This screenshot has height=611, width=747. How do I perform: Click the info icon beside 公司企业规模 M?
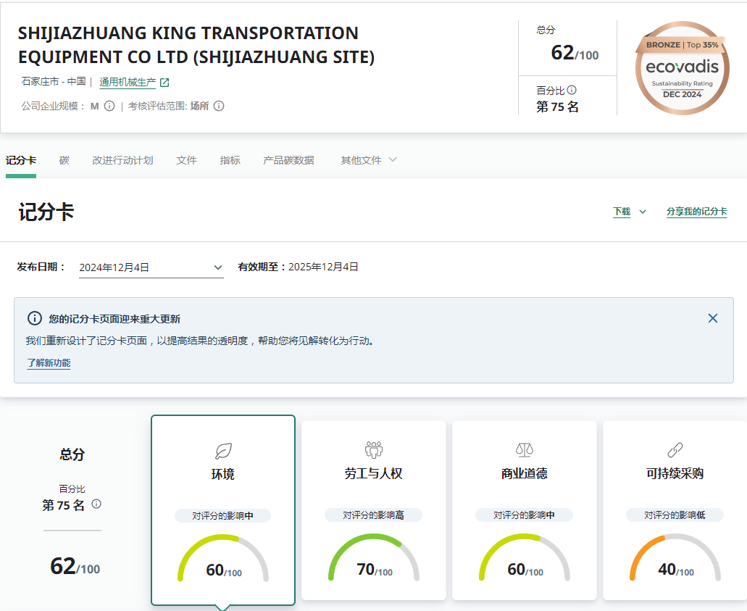[x=109, y=106]
